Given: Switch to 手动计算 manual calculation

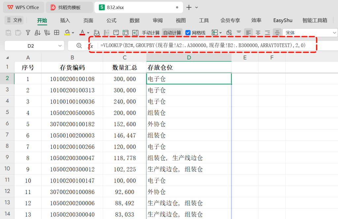Looking at the screenshot, I should pos(151,33).
